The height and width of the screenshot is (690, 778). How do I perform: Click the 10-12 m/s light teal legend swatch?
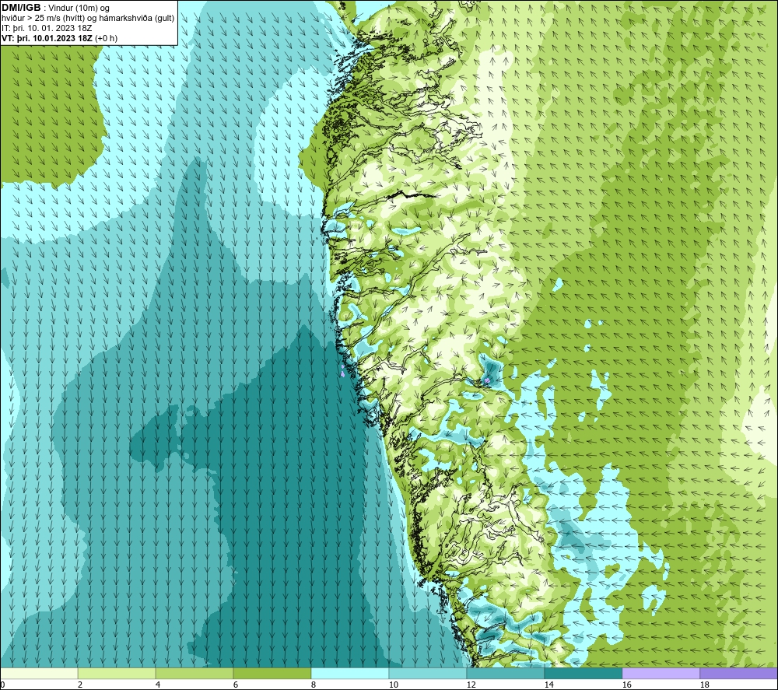(428, 673)
